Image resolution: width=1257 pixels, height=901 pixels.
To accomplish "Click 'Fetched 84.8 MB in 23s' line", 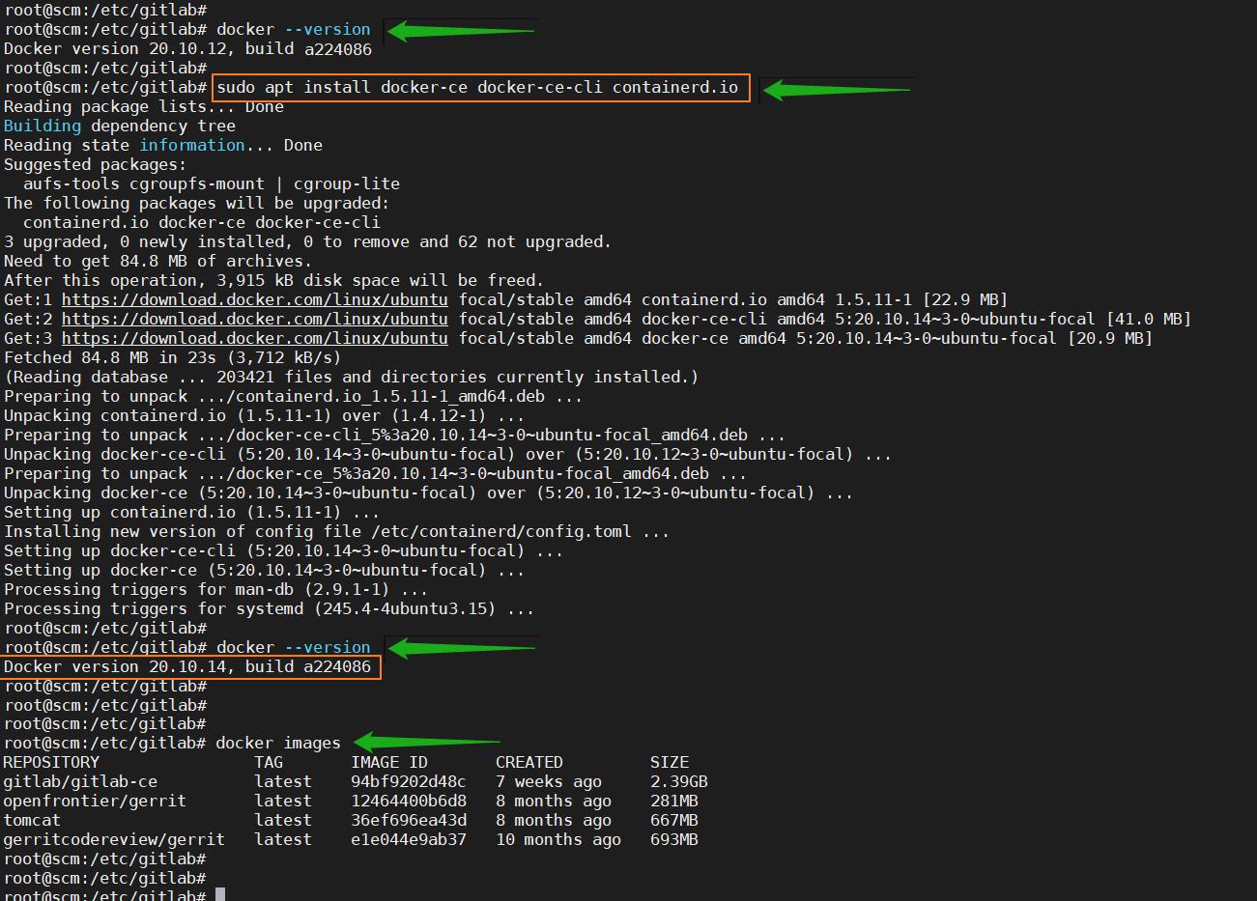I will click(x=173, y=357).
